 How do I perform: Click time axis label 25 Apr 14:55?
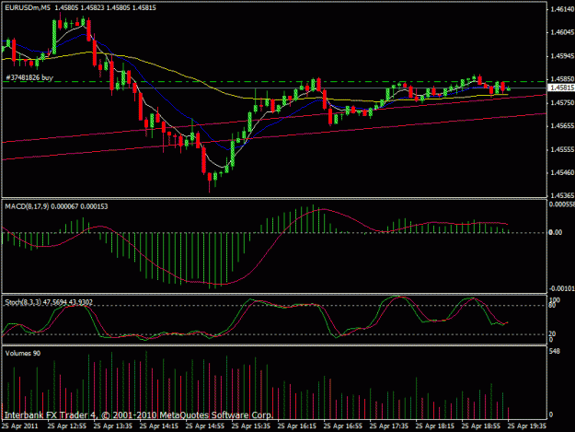204,426
